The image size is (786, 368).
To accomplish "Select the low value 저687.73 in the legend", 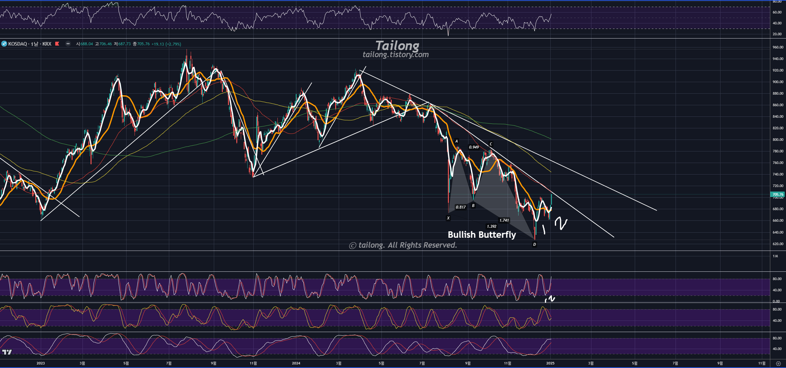I will (x=122, y=44).
